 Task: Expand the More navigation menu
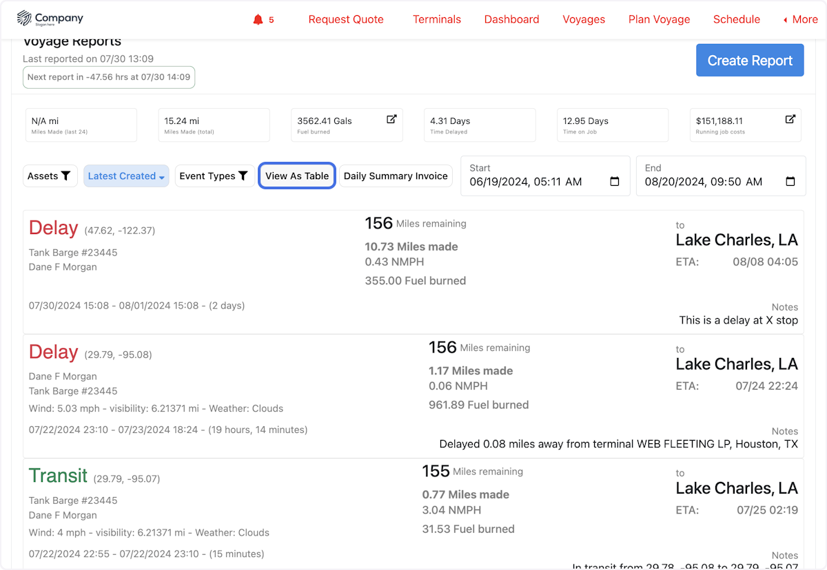(x=800, y=19)
